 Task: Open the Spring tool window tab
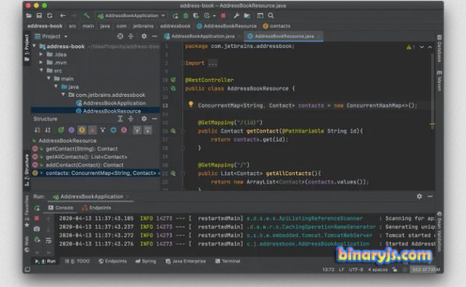click(146, 261)
